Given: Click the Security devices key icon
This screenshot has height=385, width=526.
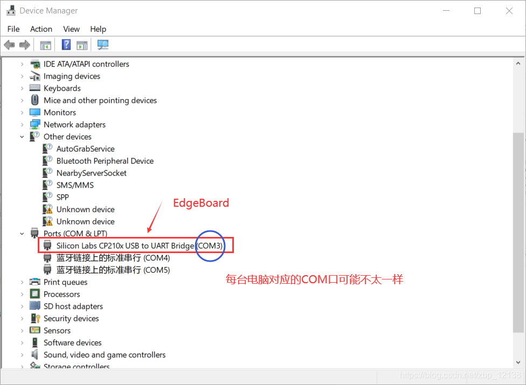Looking at the screenshot, I should pos(35,318).
